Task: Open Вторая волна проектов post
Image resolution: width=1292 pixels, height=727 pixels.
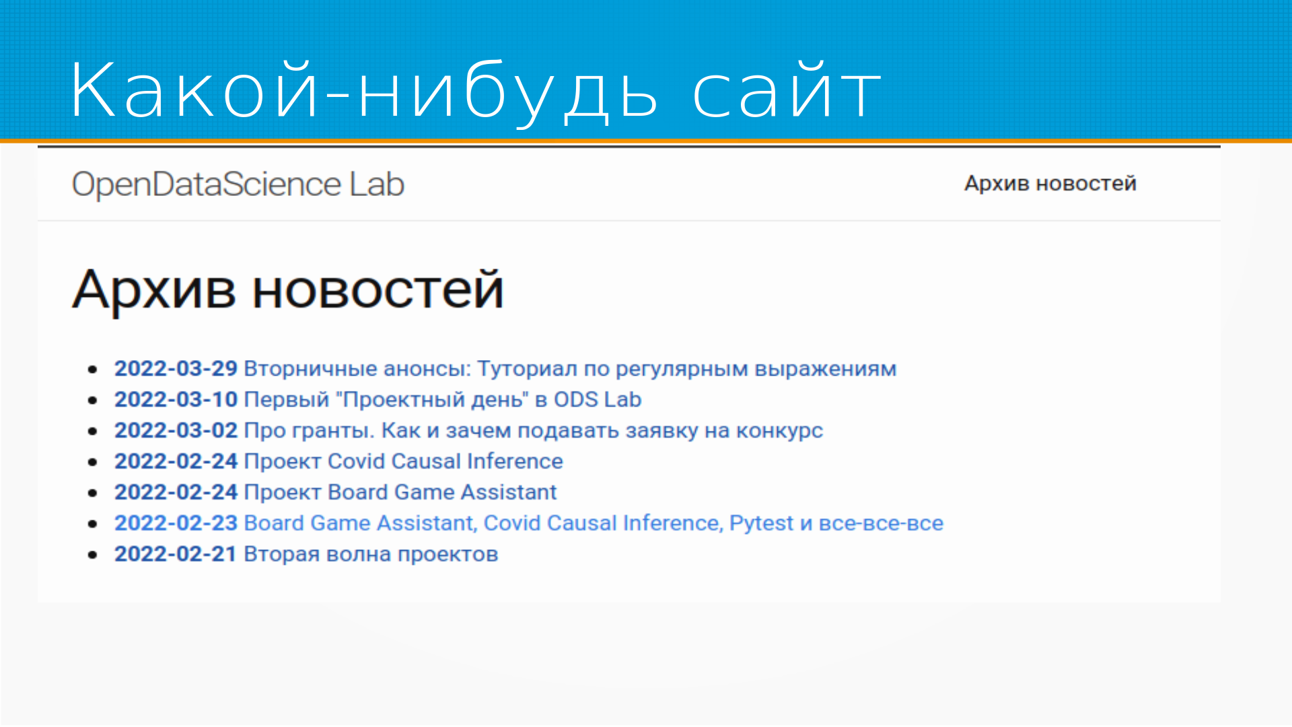Action: tap(370, 555)
